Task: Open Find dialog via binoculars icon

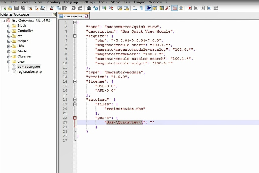Action: point(89,8)
